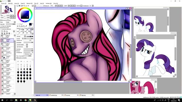Open the Filtro menu
This screenshot has width=182, height=102.
pyautogui.click(x=36, y=3)
